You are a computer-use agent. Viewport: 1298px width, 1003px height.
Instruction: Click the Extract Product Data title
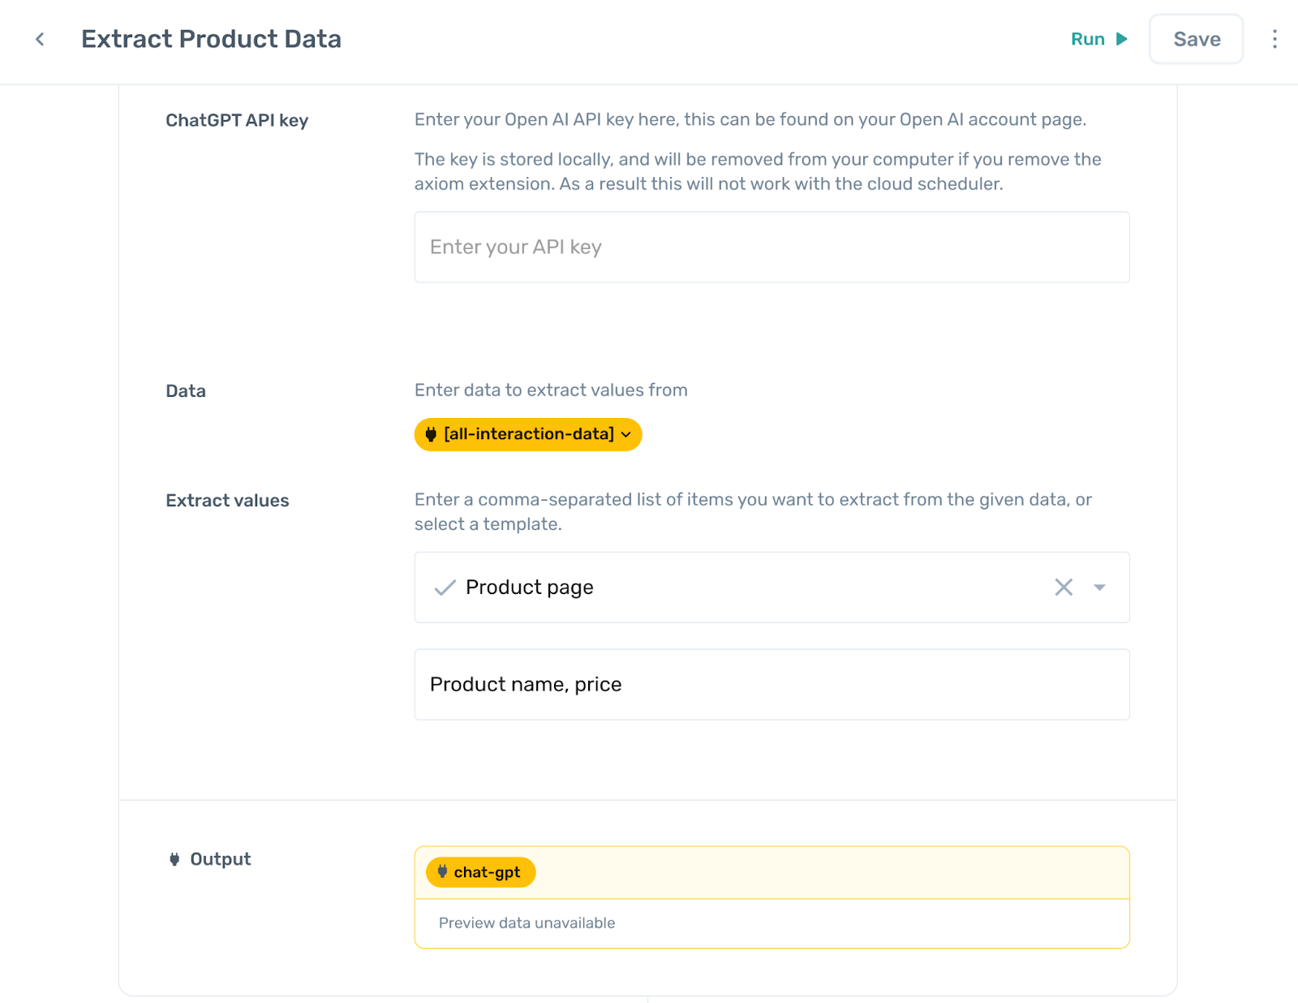pos(211,39)
